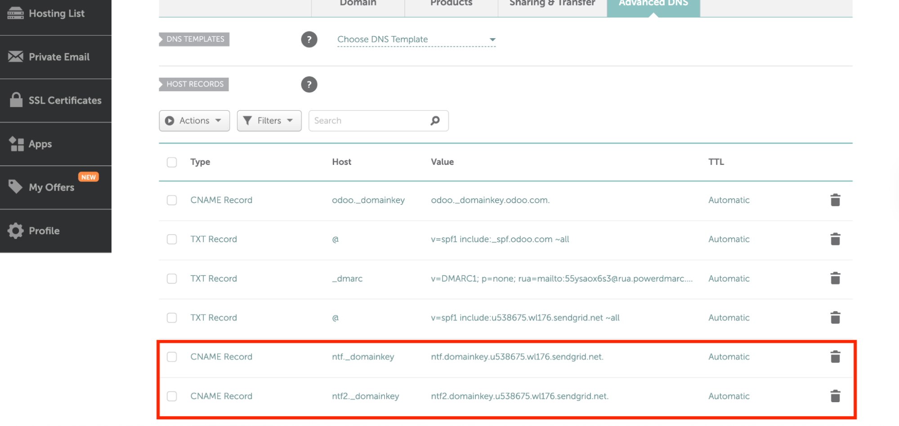Click the help icon beside Host Records

point(309,84)
